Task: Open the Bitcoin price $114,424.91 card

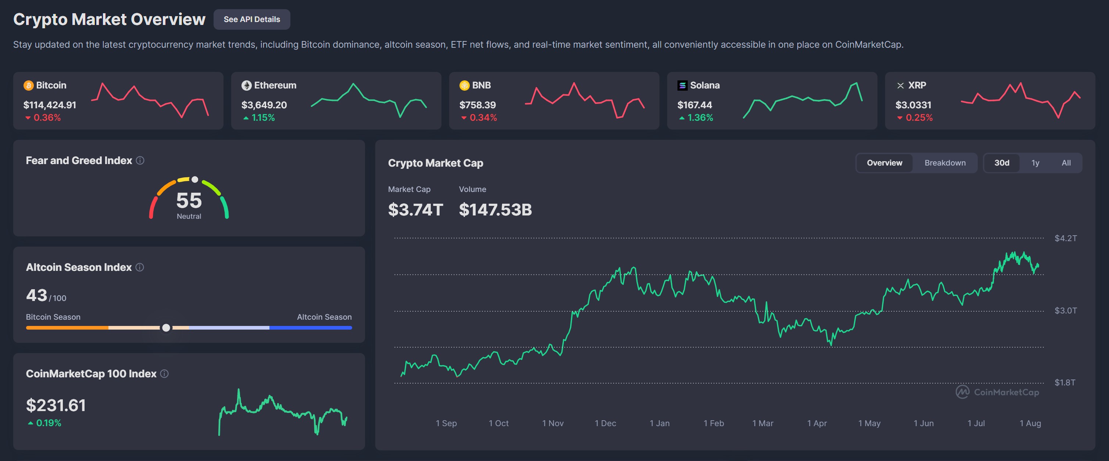Action: coord(50,105)
